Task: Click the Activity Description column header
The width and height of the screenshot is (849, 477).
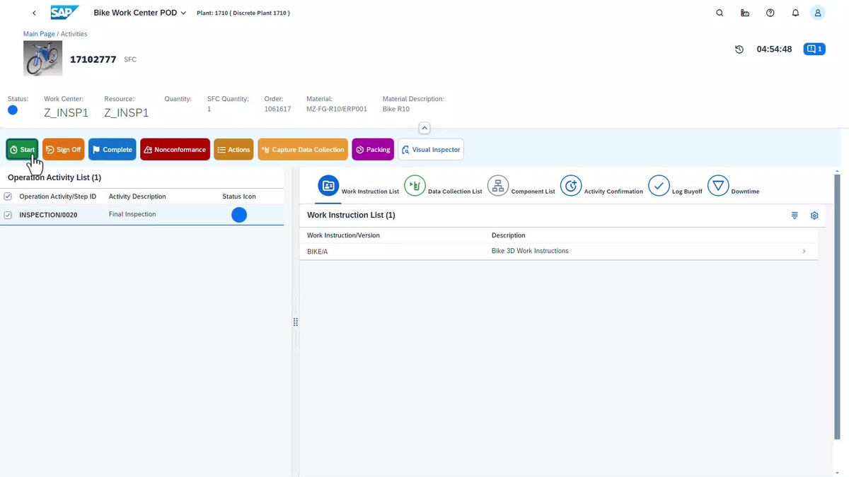Action: point(137,196)
